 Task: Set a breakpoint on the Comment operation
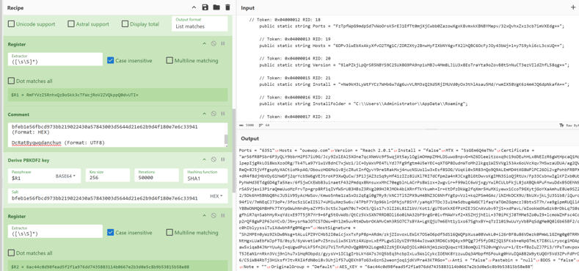(x=223, y=114)
